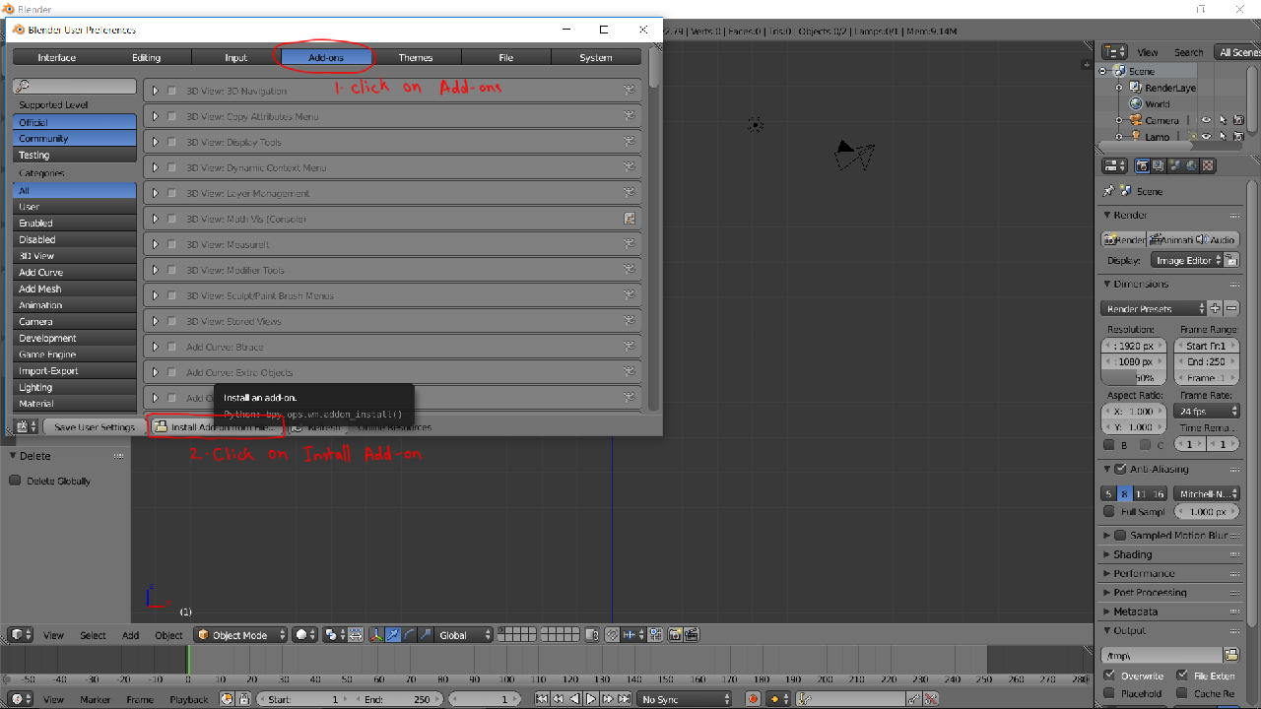The height and width of the screenshot is (709, 1261).
Task: Filter add-ons by Testing support level
Action: pyautogui.click(x=75, y=155)
